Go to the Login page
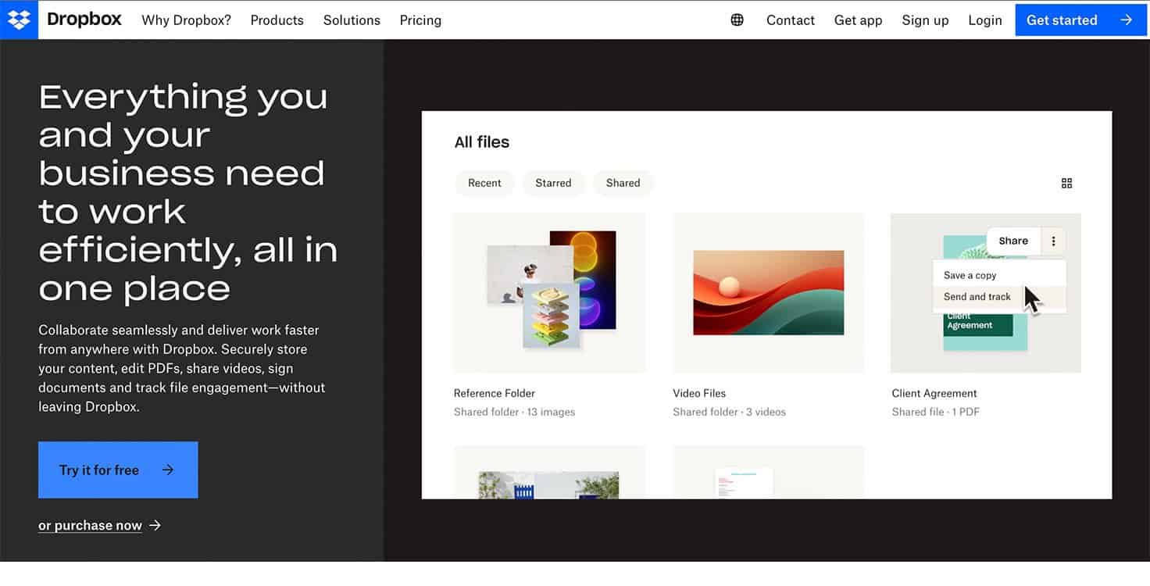 pyautogui.click(x=984, y=20)
